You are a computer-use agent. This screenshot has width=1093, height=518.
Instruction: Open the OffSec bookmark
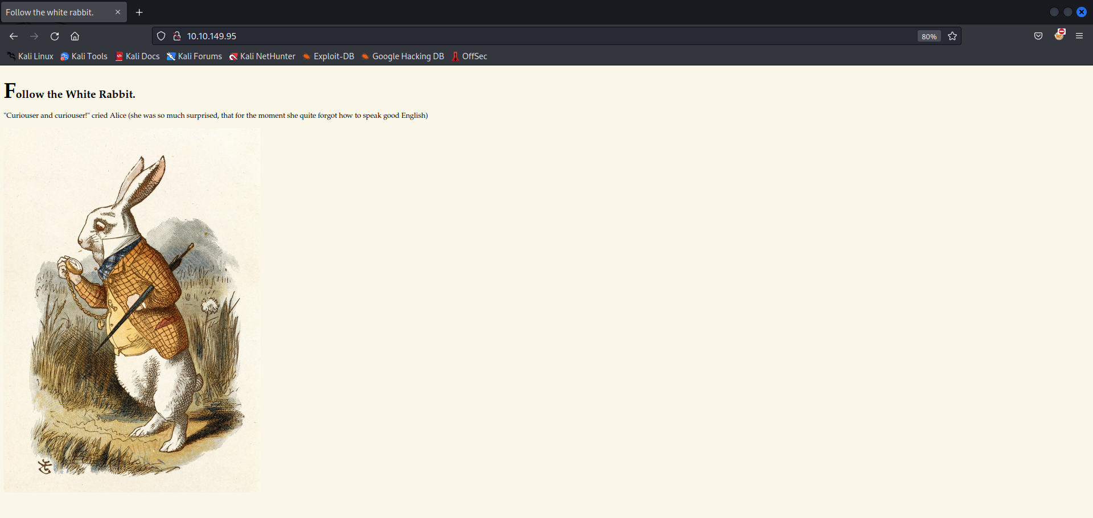[470, 56]
